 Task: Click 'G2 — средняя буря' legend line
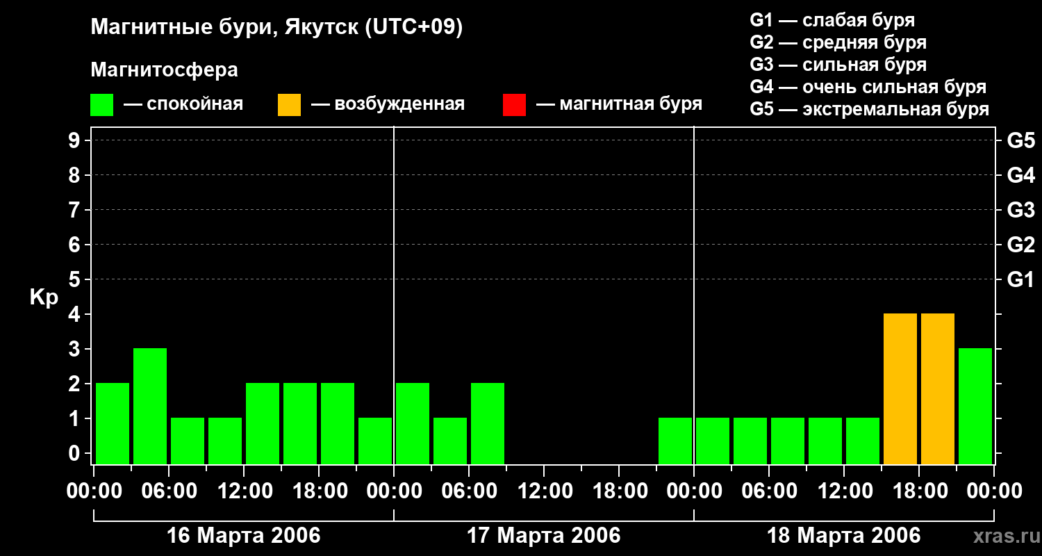tap(838, 42)
